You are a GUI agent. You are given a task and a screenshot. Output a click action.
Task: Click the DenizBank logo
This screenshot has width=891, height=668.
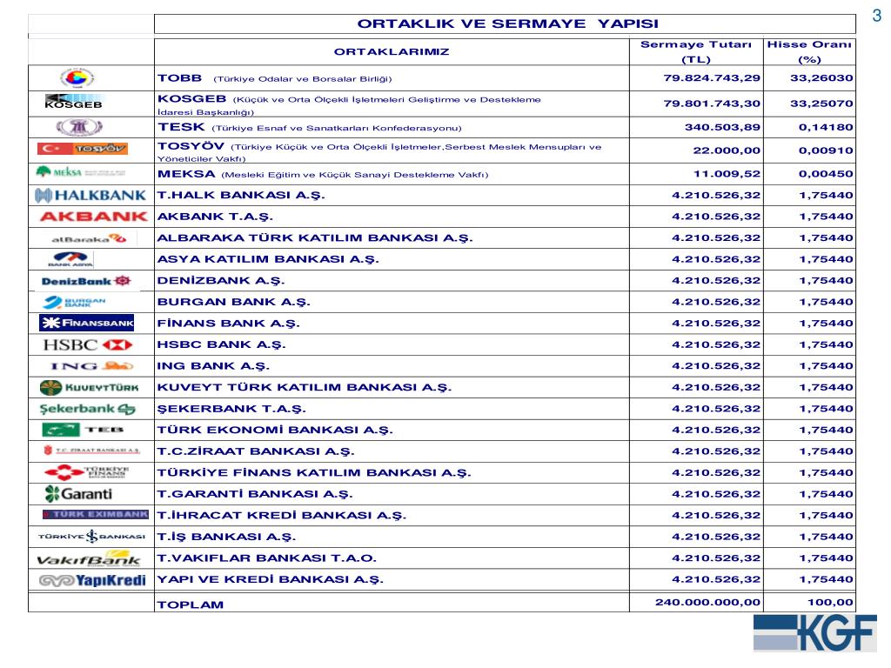coord(86,281)
